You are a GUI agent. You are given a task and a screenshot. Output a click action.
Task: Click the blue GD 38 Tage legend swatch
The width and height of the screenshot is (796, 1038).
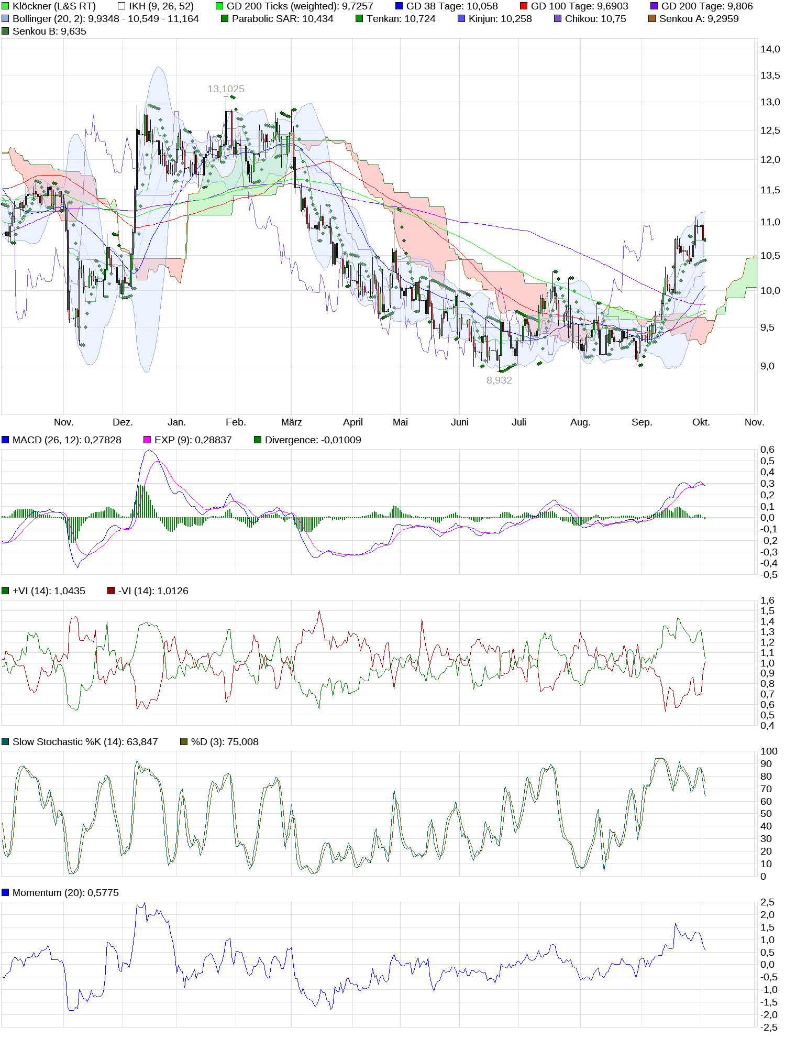[399, 6]
